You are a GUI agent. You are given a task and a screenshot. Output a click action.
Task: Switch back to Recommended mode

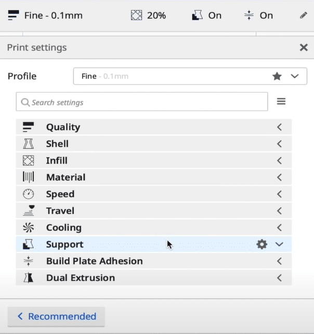(x=57, y=316)
